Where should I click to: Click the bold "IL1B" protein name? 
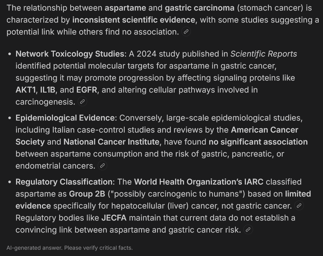48,90
